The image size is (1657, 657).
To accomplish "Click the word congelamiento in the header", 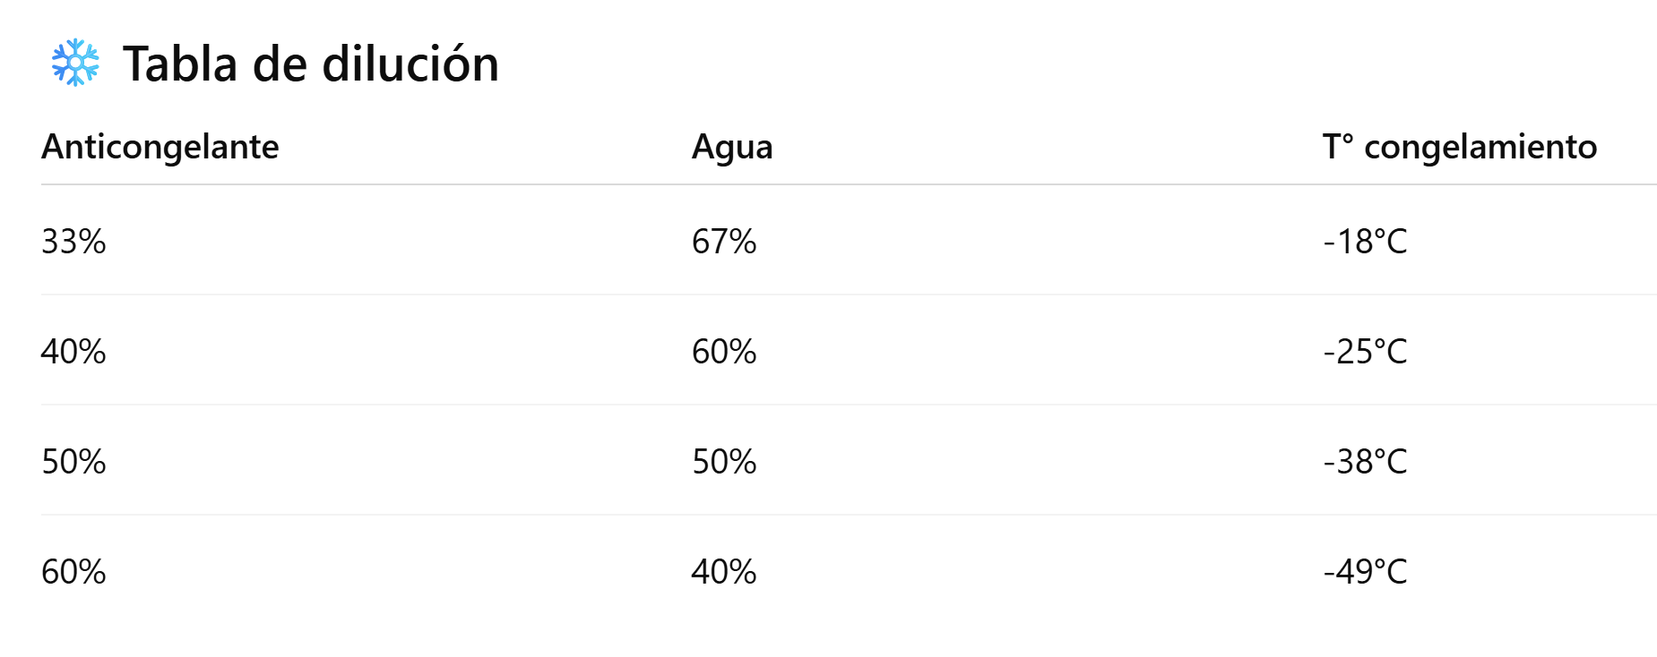I will (1480, 147).
